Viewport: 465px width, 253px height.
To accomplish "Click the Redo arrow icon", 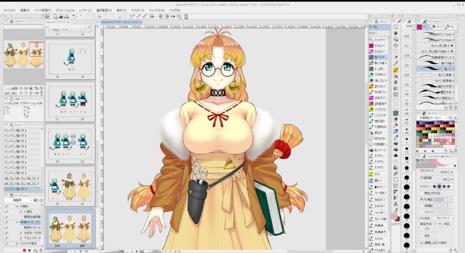I will pyautogui.click(x=81, y=16).
